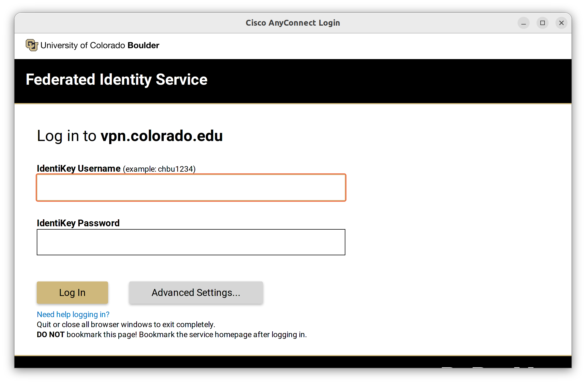Click the DO NOT bookmark warning text
586x384 pixels.
(x=172, y=334)
